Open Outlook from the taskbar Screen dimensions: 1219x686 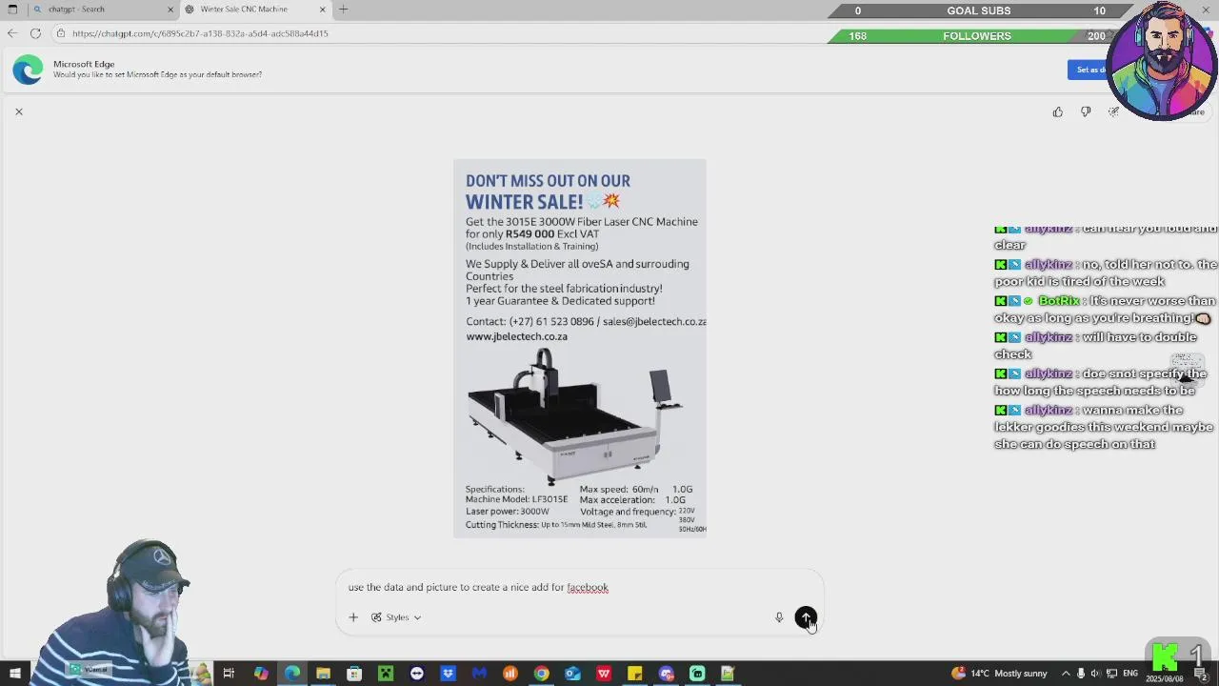572,674
